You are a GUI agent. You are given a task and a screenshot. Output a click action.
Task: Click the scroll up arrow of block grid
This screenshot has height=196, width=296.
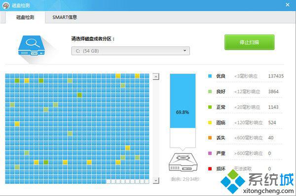tap(156, 76)
